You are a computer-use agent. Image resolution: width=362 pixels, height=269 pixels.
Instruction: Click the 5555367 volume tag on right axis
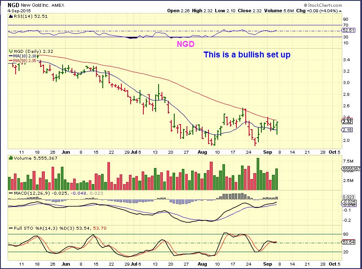point(351,169)
